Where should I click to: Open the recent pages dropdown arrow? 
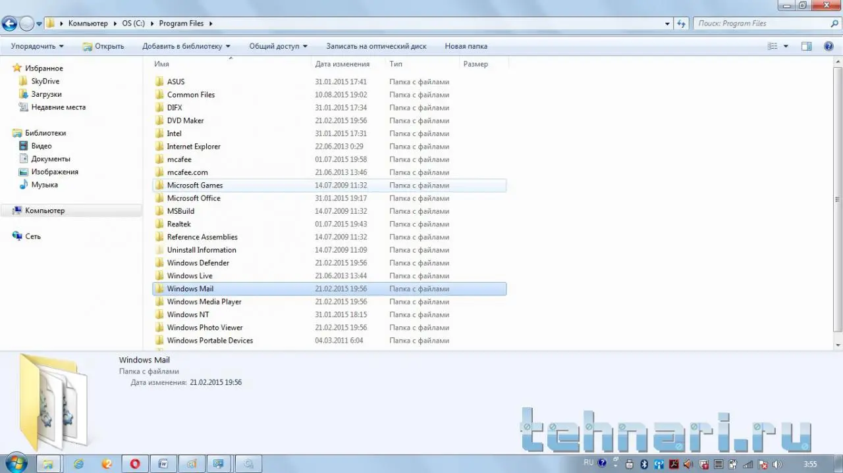[x=40, y=24]
